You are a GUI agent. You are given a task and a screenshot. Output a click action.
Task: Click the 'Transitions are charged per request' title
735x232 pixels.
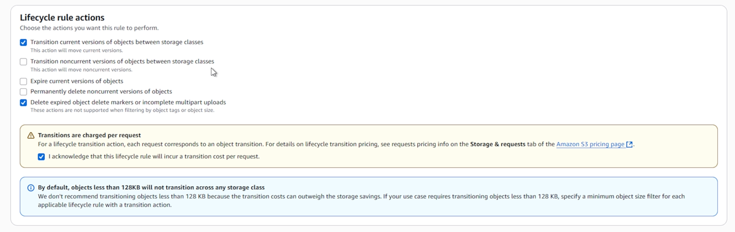[x=89, y=135]
